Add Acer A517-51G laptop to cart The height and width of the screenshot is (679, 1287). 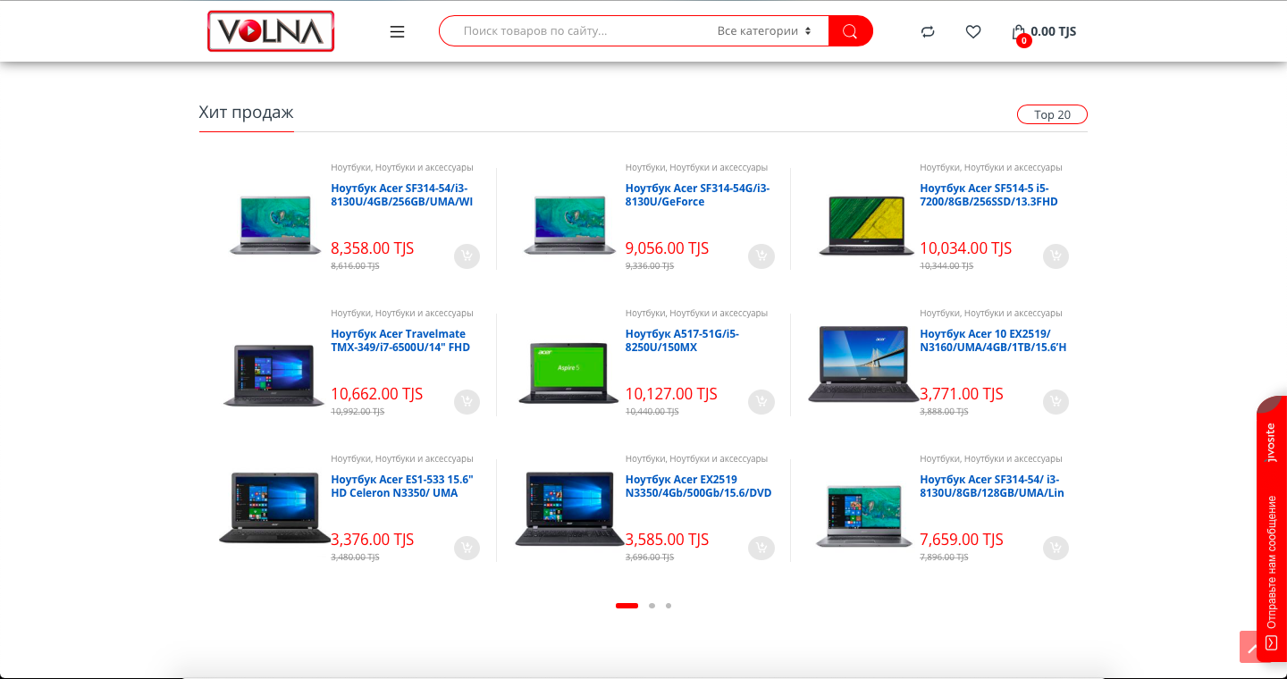coord(761,402)
